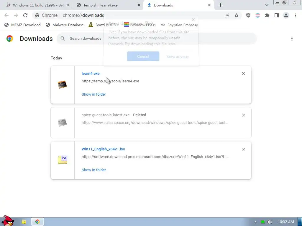Show hidden tray icons arrow

(x=255, y=222)
